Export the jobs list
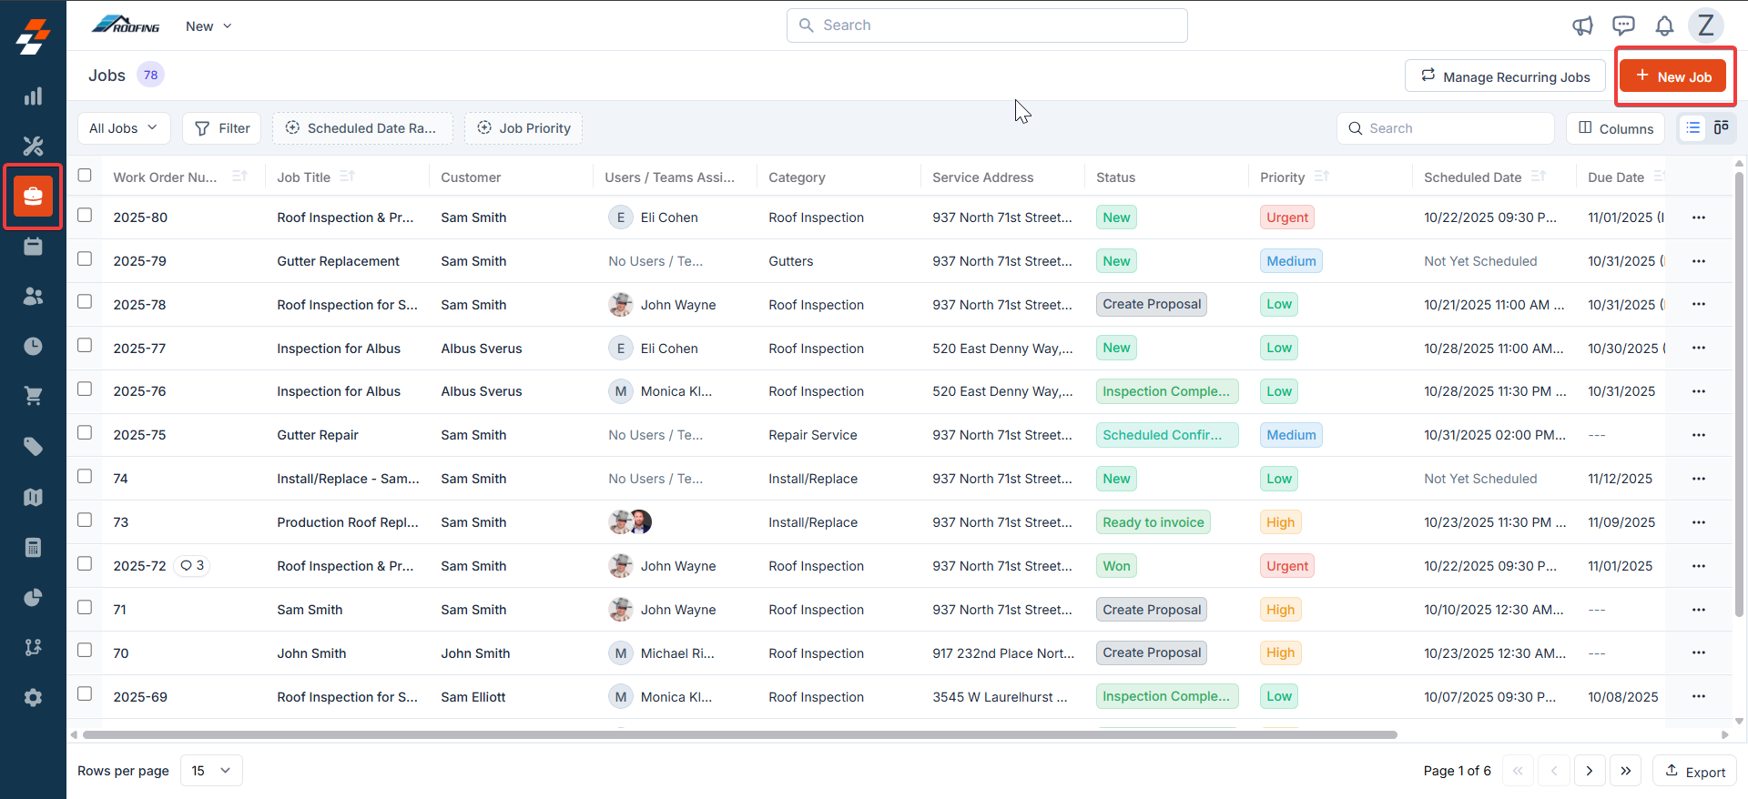Image resolution: width=1748 pixels, height=799 pixels. (x=1695, y=772)
